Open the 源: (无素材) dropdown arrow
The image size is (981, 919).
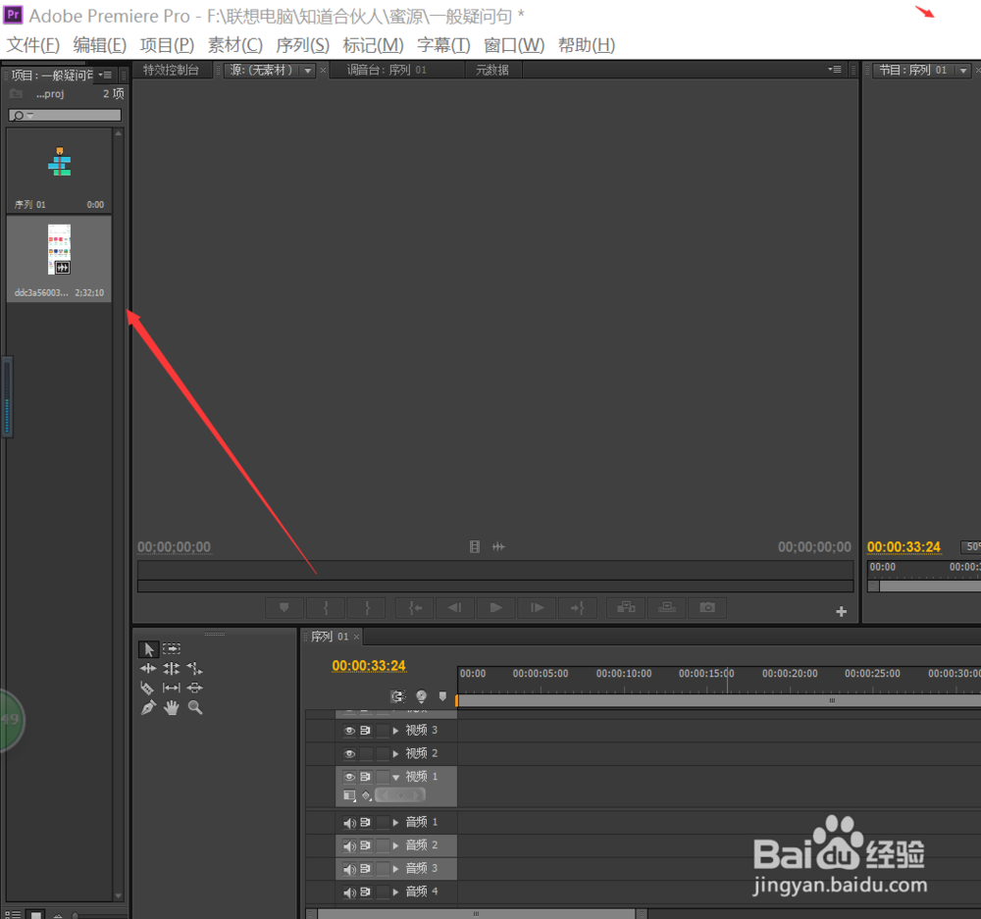click(x=308, y=70)
